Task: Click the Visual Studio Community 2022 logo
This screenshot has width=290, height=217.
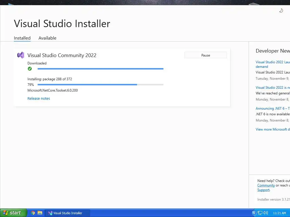Action: 20,55
